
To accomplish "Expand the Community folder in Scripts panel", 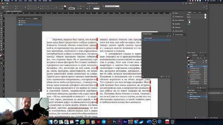I will [18, 23].
